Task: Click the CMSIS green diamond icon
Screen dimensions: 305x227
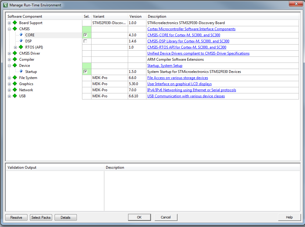Action: 15,29
